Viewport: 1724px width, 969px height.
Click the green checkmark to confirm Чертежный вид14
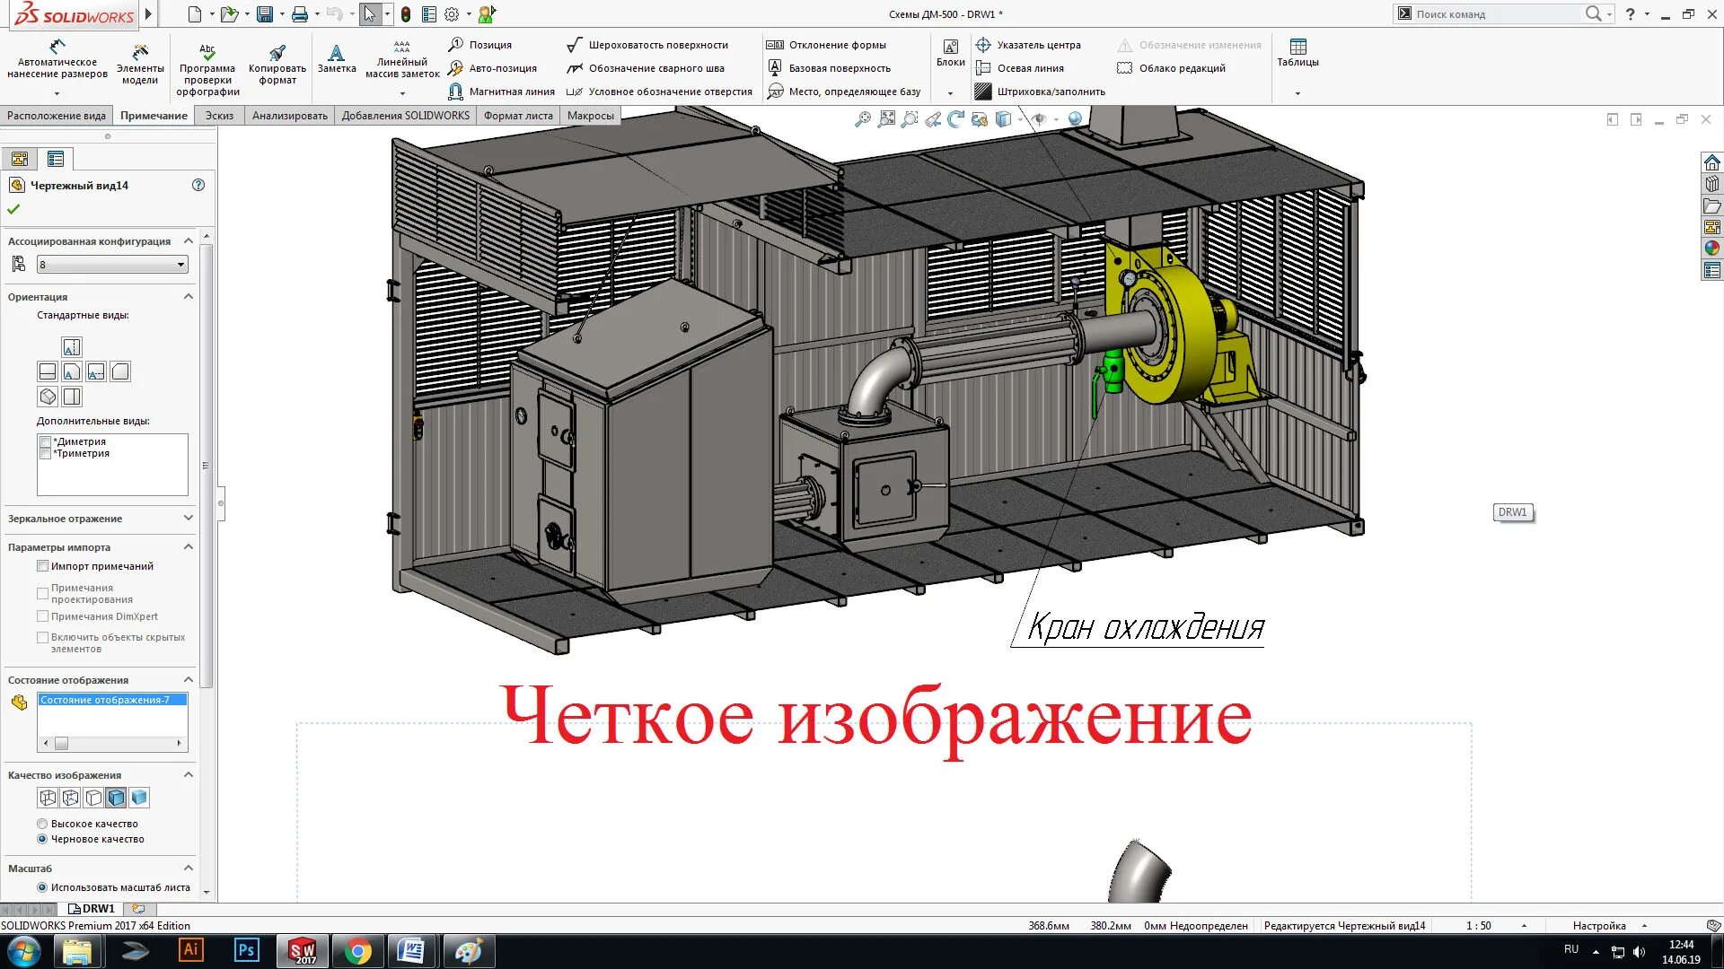click(13, 208)
